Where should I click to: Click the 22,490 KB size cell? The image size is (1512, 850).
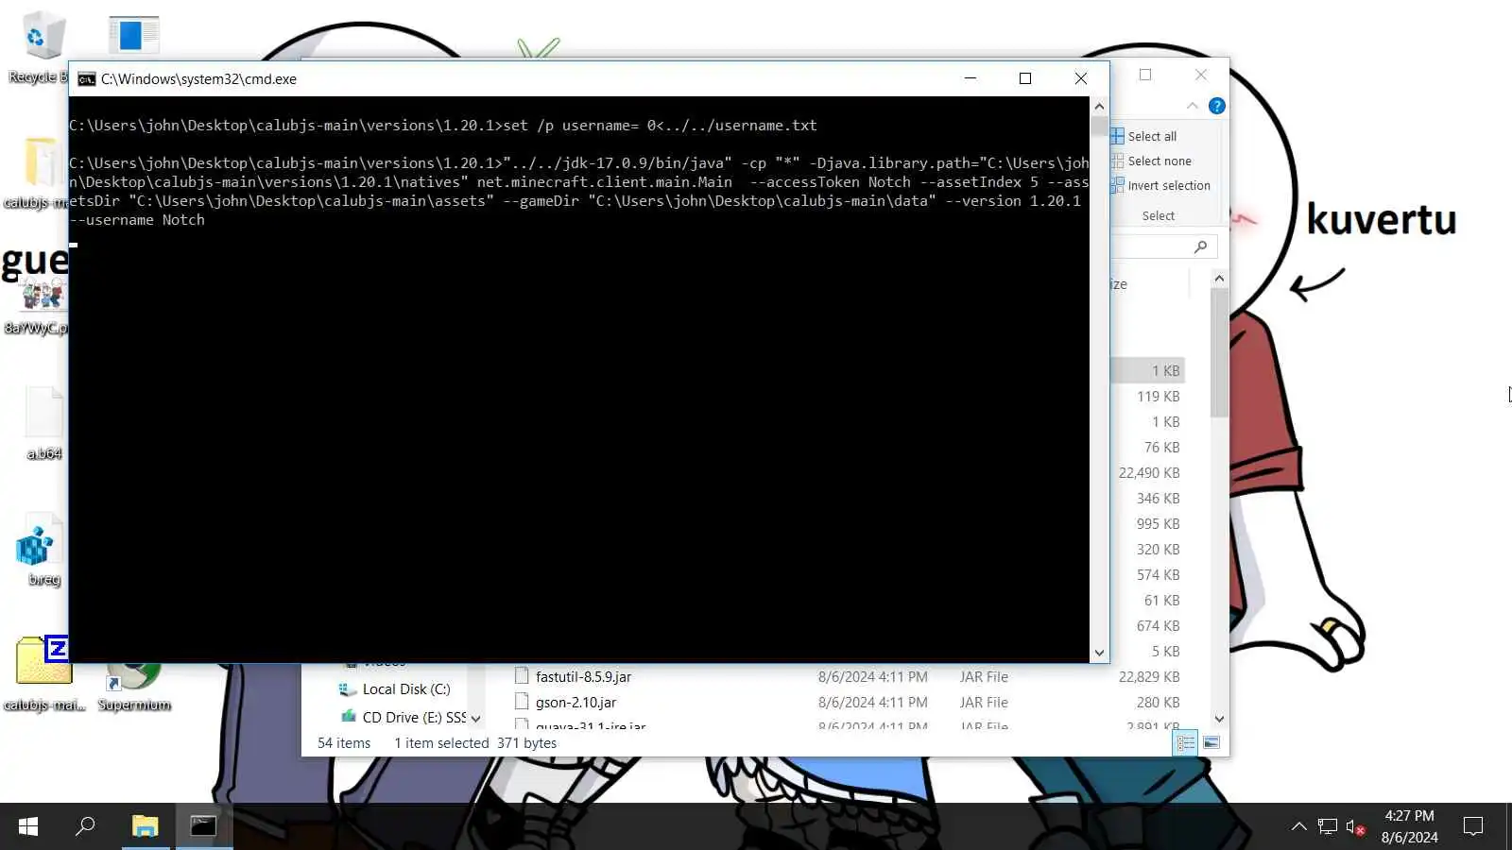pyautogui.click(x=1149, y=472)
